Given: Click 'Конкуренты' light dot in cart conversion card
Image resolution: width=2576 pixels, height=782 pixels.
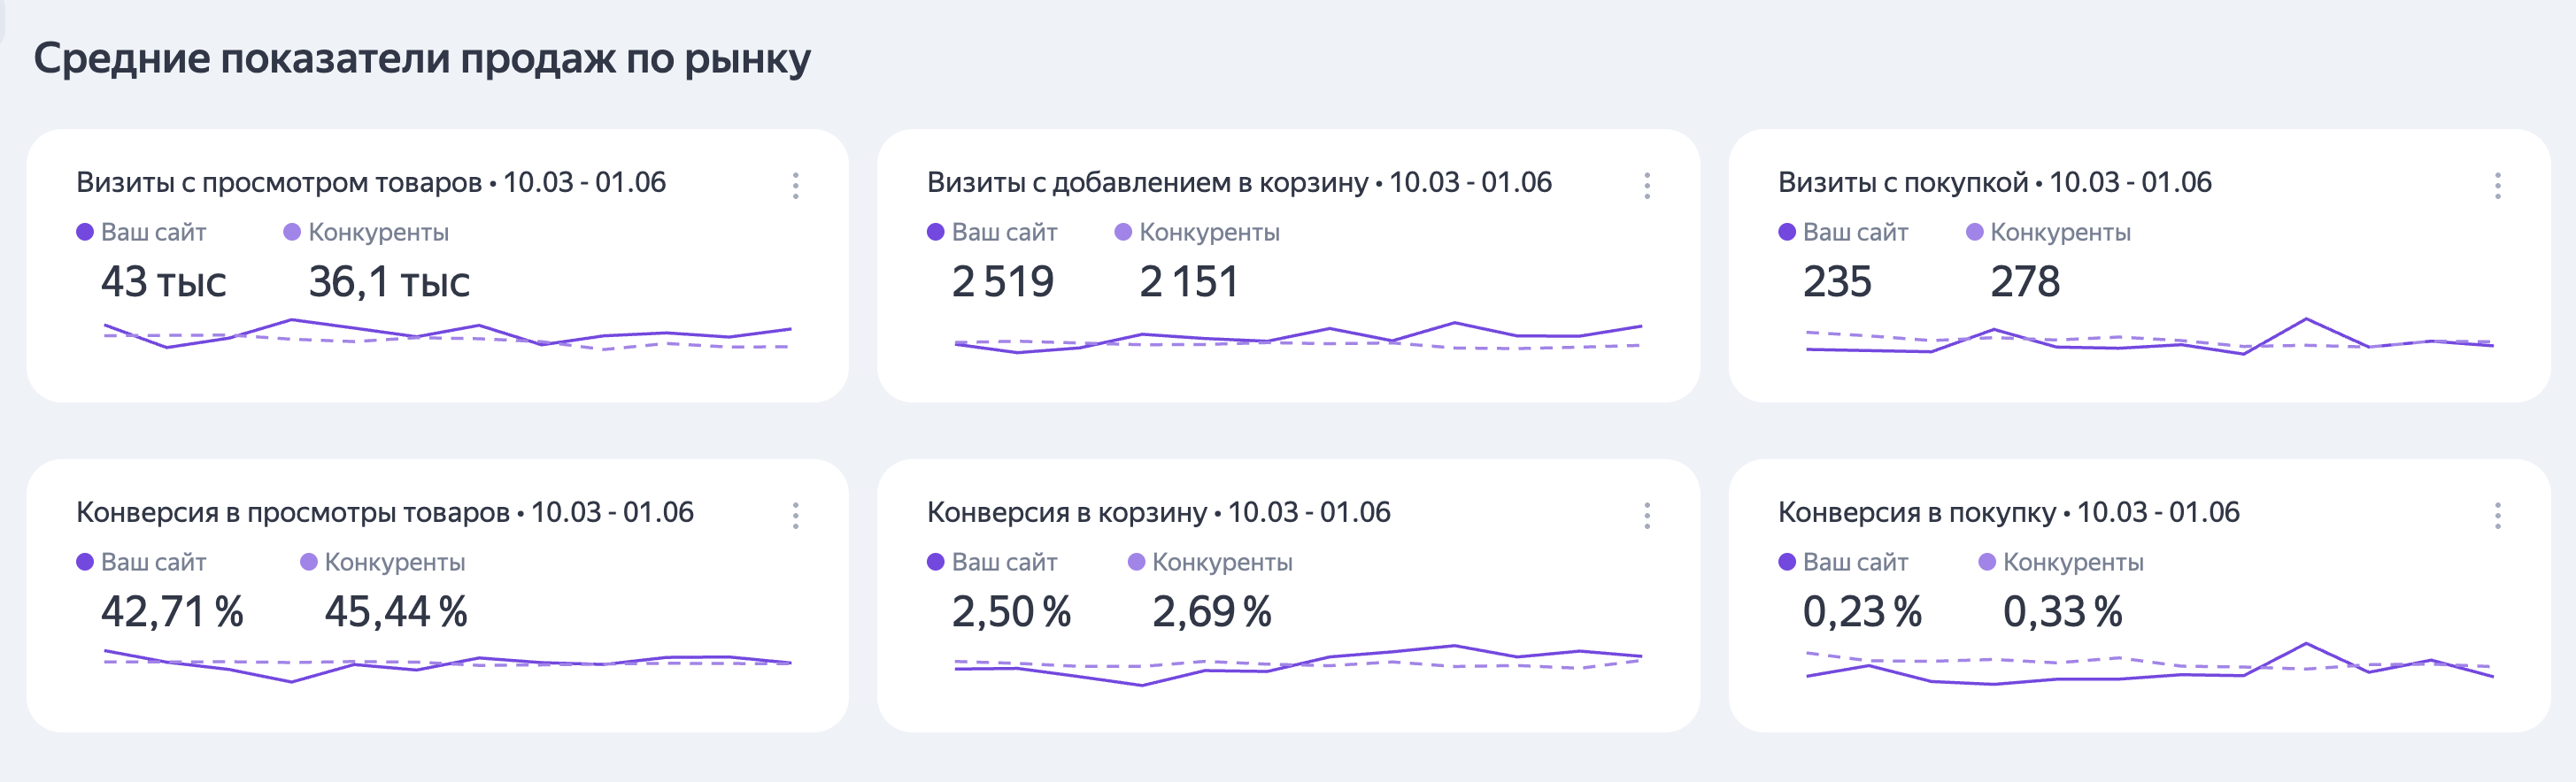Looking at the screenshot, I should coord(1136,563).
